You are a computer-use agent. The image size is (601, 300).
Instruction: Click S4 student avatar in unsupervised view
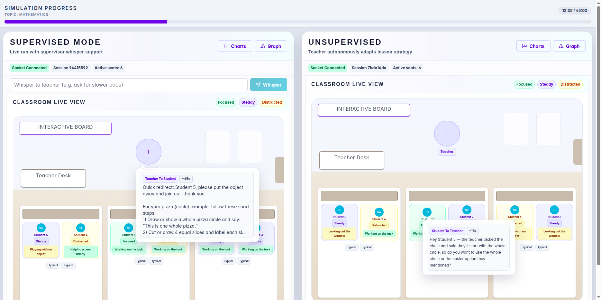[x=379, y=212]
